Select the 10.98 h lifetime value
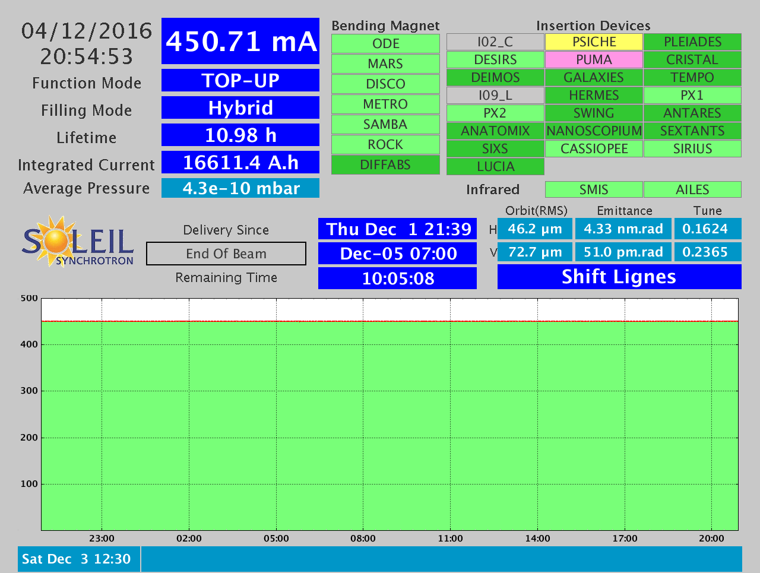Viewport: 760px width, 573px height. coord(240,135)
